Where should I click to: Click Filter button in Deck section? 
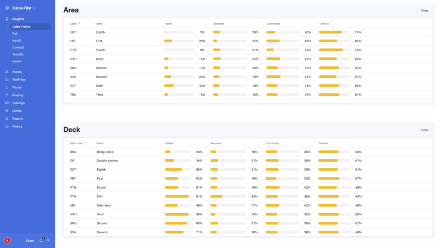click(x=424, y=130)
